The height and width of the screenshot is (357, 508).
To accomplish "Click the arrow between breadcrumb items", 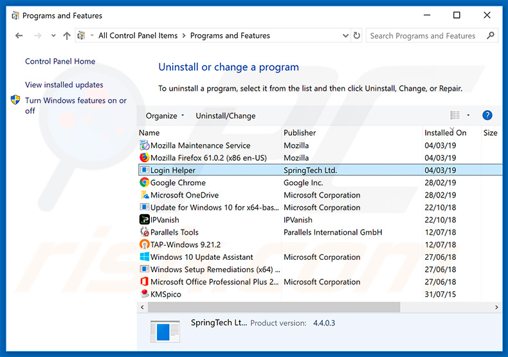I will coord(184,35).
